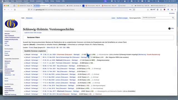Open Logbücher dieser Seite anzeigen link
The width and height of the screenshot is (178, 100).
click(33, 33)
